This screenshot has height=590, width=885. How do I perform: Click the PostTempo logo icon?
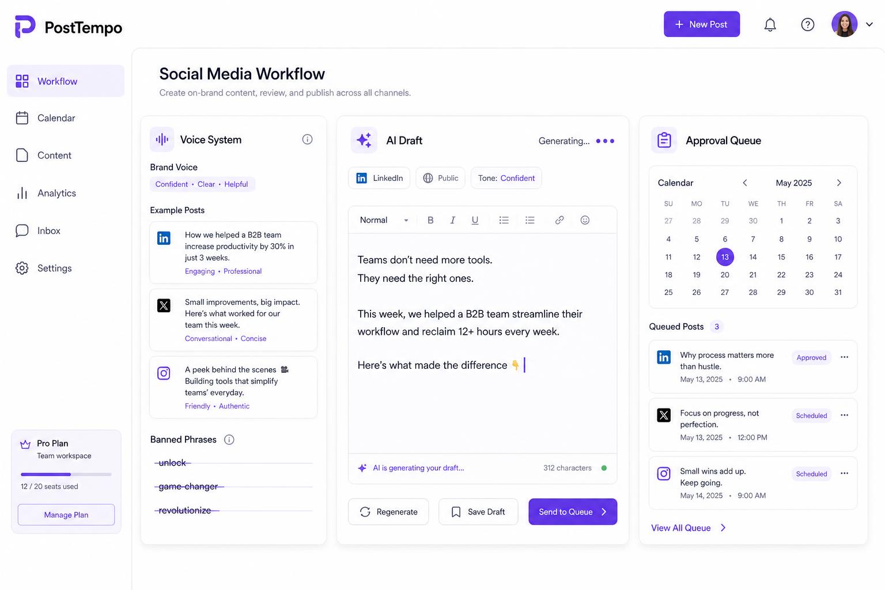click(25, 27)
